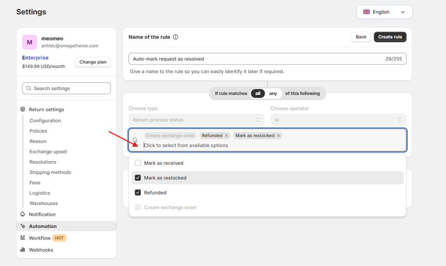Click the Change plan button
Screen dimensions: 446x266
tap(92, 62)
